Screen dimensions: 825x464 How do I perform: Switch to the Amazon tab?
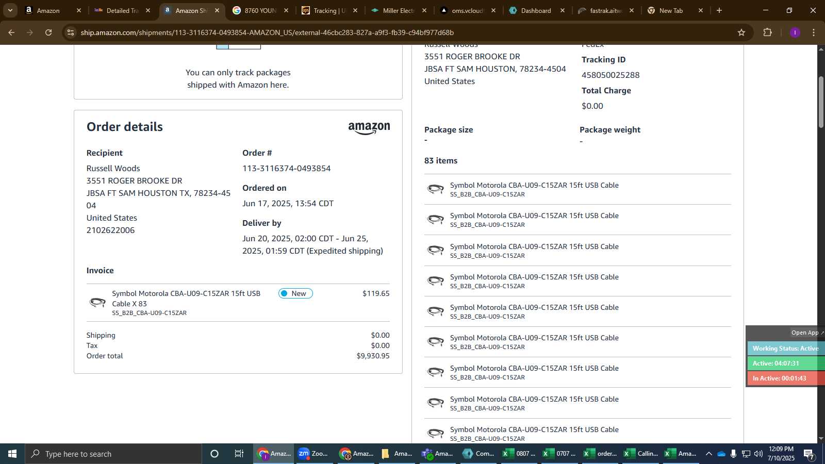(53, 10)
